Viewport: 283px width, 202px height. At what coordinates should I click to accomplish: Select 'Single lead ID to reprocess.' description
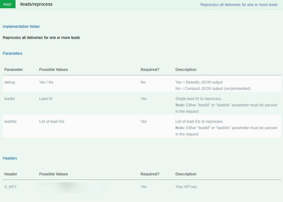tap(199, 99)
